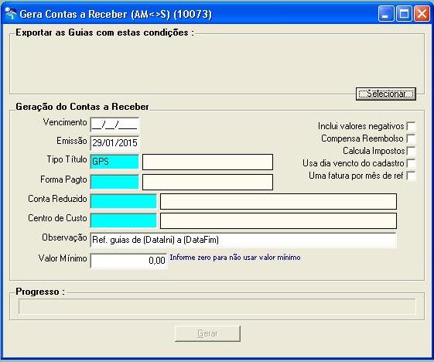Toggle the Calcula Impostos checkbox
This screenshot has height=362, width=434.
coord(411,151)
